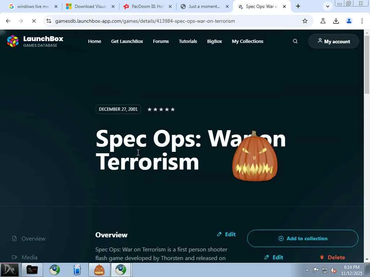Screen dimensions: 370x277
Task: Click the My account button
Action: (x=334, y=41)
